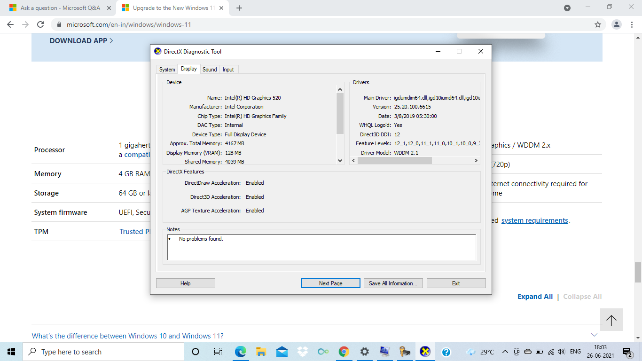This screenshot has height=361, width=642.
Task: Click the Device list scroll-up arrow
Action: pyautogui.click(x=340, y=89)
